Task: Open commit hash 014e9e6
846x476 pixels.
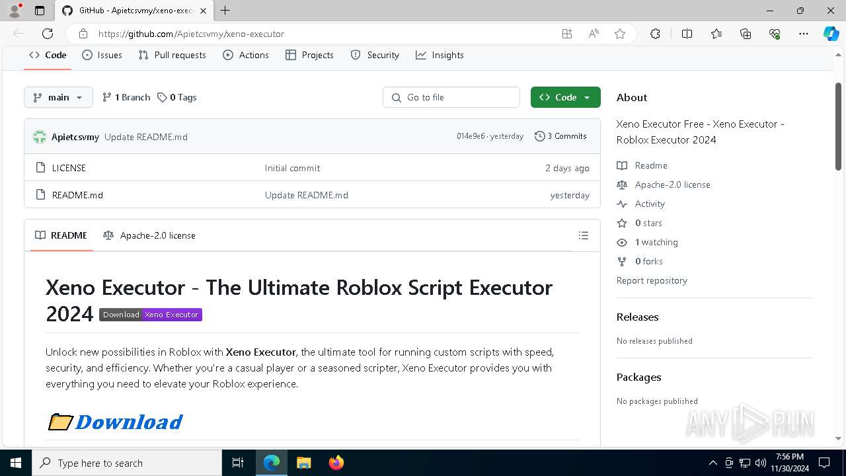Action: click(x=471, y=136)
